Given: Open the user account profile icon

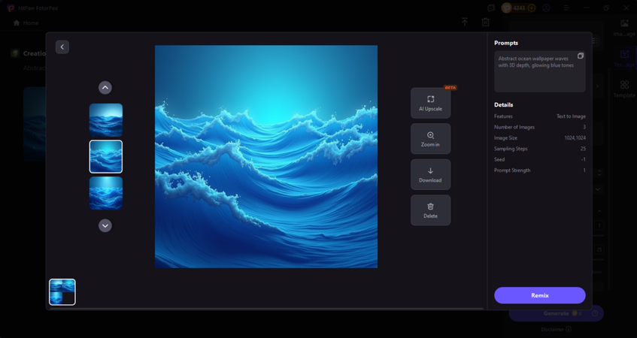Looking at the screenshot, I should coord(547,8).
